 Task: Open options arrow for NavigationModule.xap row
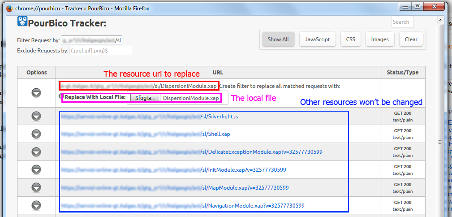click(36, 205)
